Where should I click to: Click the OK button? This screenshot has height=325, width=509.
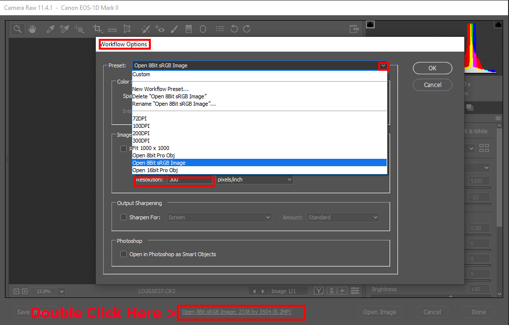(x=432, y=68)
